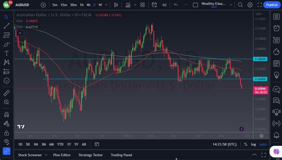Open the Indicators chart icon

pos(128,5)
